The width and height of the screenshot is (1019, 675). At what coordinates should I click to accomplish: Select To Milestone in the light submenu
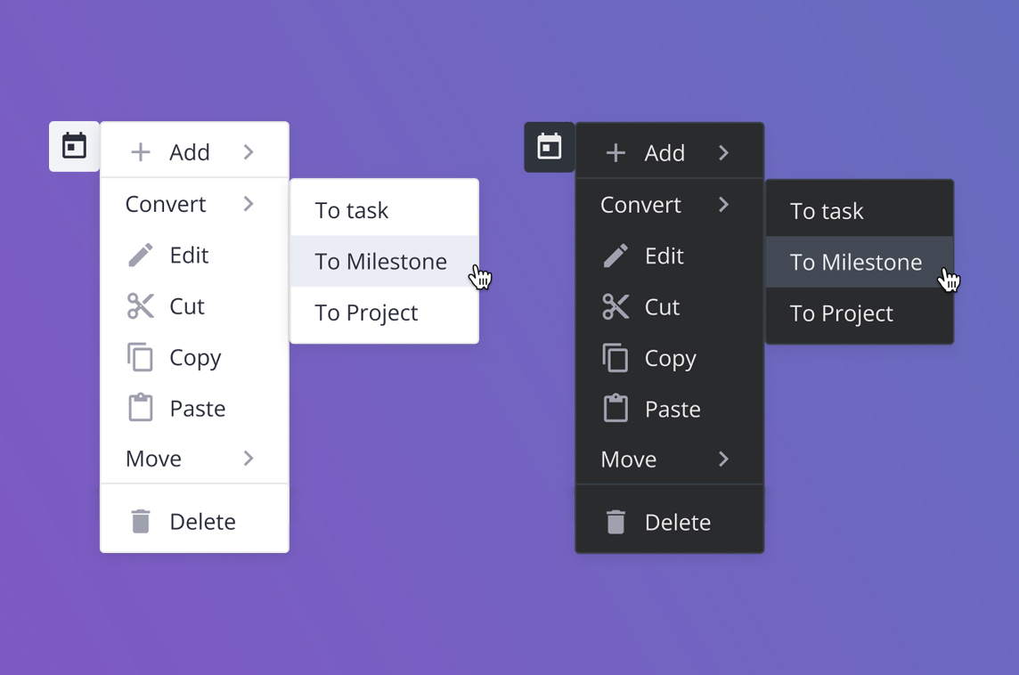[380, 262]
